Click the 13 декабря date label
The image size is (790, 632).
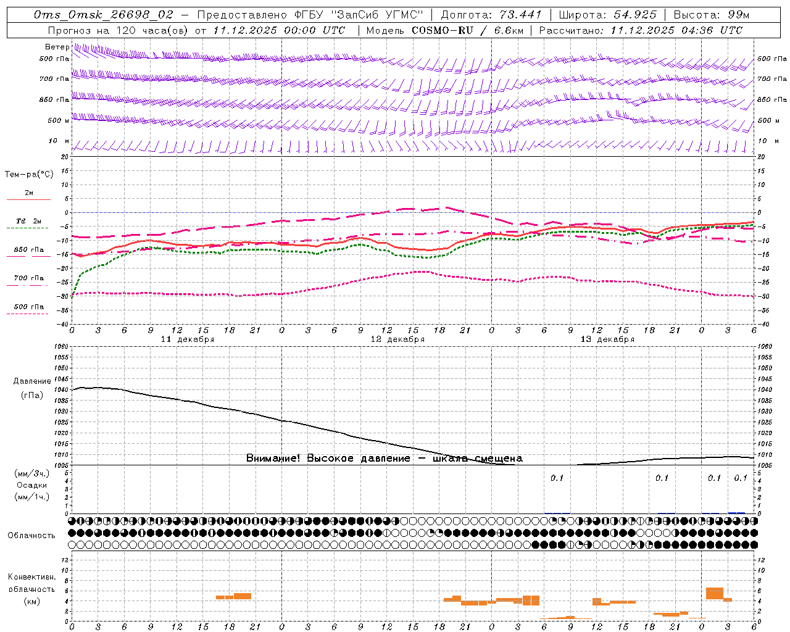pyautogui.click(x=607, y=339)
